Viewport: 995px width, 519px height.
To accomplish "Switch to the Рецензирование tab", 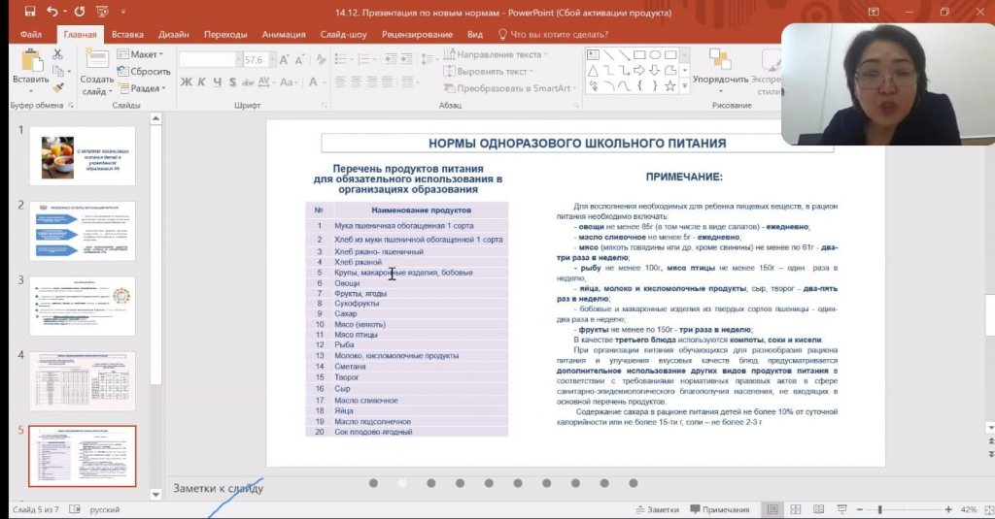I will pos(417,34).
